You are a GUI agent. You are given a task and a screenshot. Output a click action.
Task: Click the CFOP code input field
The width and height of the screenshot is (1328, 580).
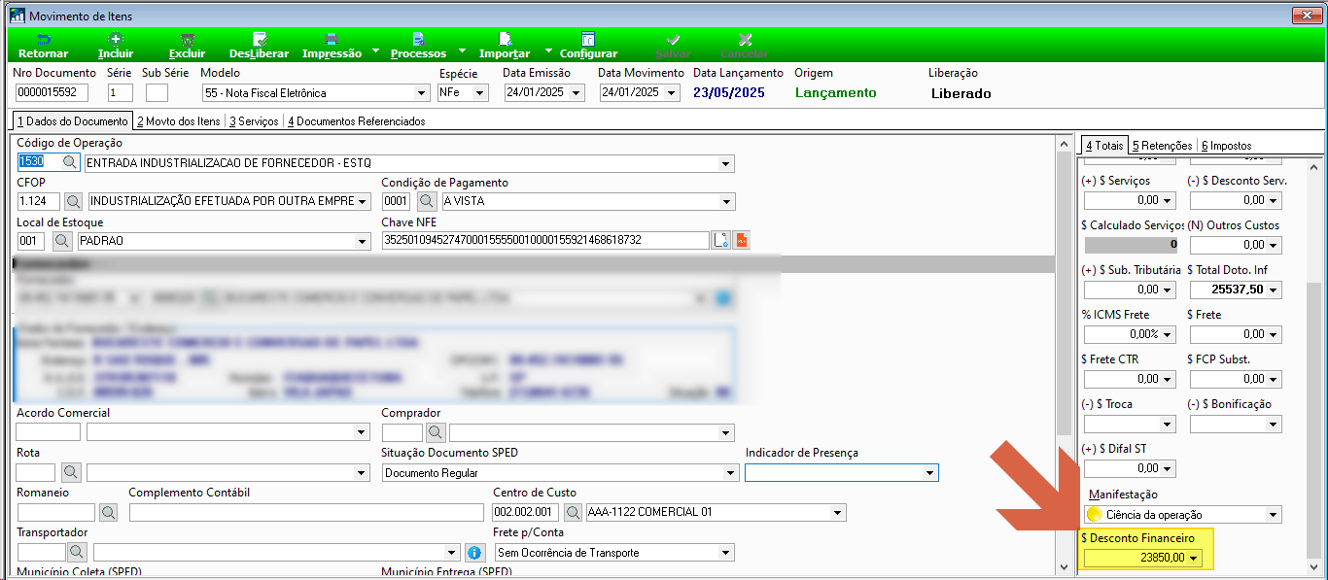click(x=39, y=201)
